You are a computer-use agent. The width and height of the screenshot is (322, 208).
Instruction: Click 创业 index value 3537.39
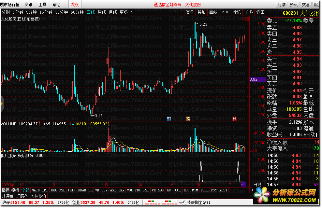tap(88, 203)
